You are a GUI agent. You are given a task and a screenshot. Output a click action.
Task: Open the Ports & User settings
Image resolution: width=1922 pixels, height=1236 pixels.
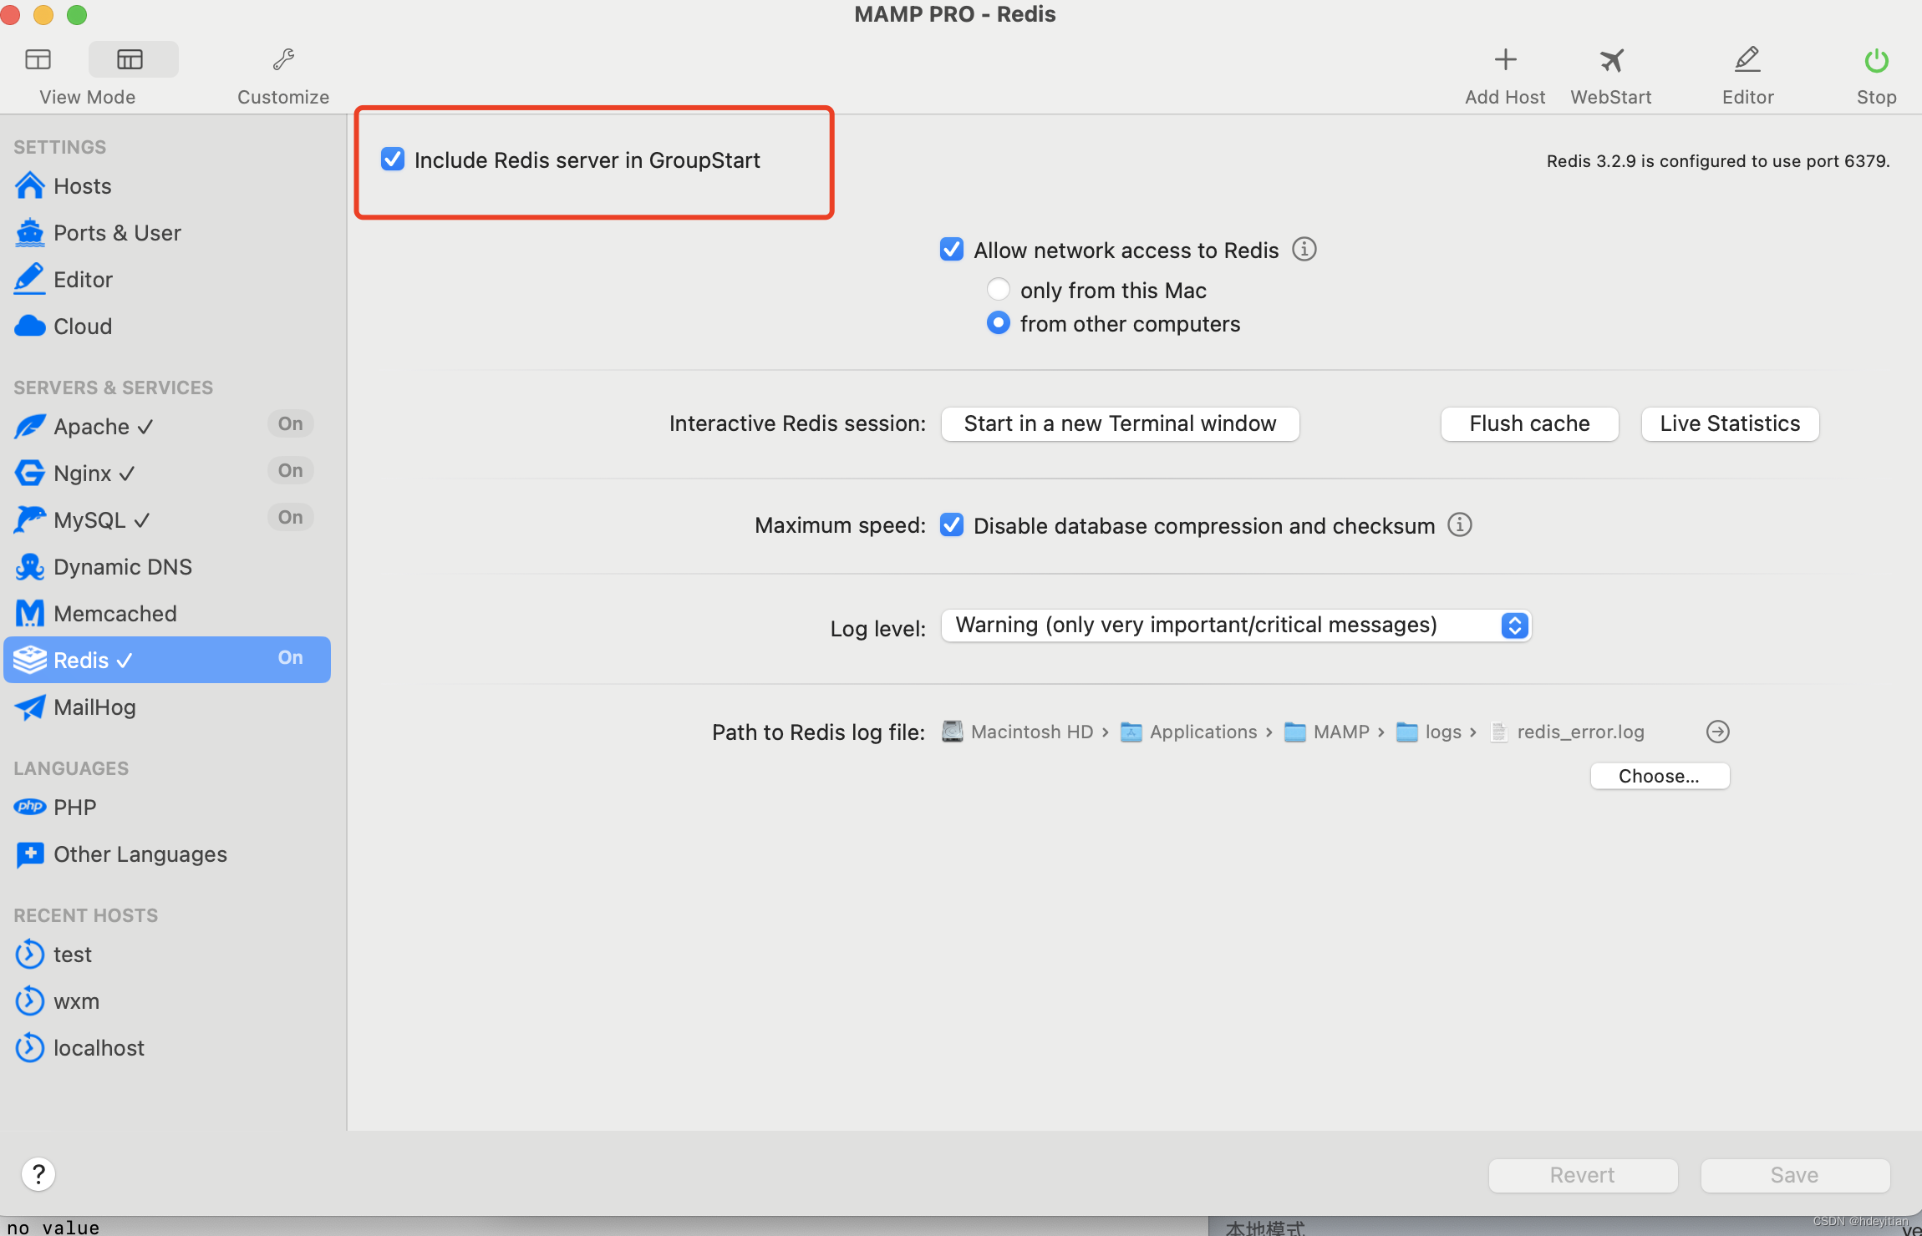[117, 233]
